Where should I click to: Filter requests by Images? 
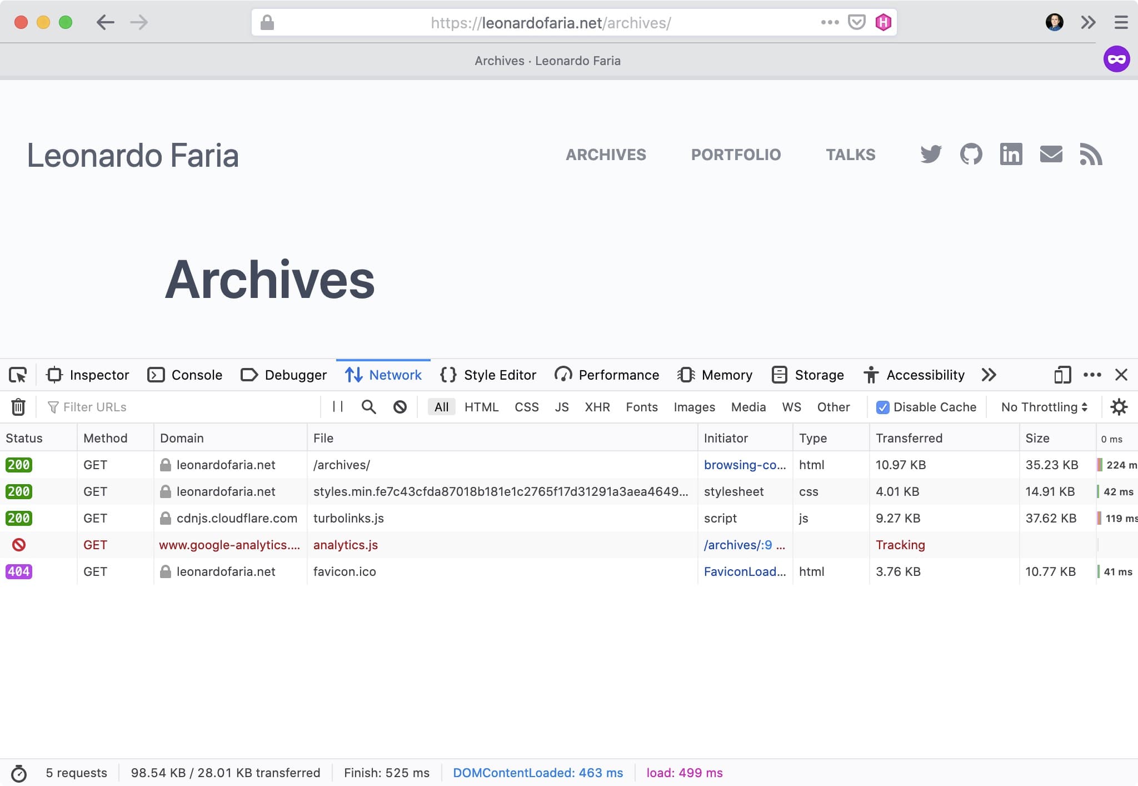tap(694, 407)
